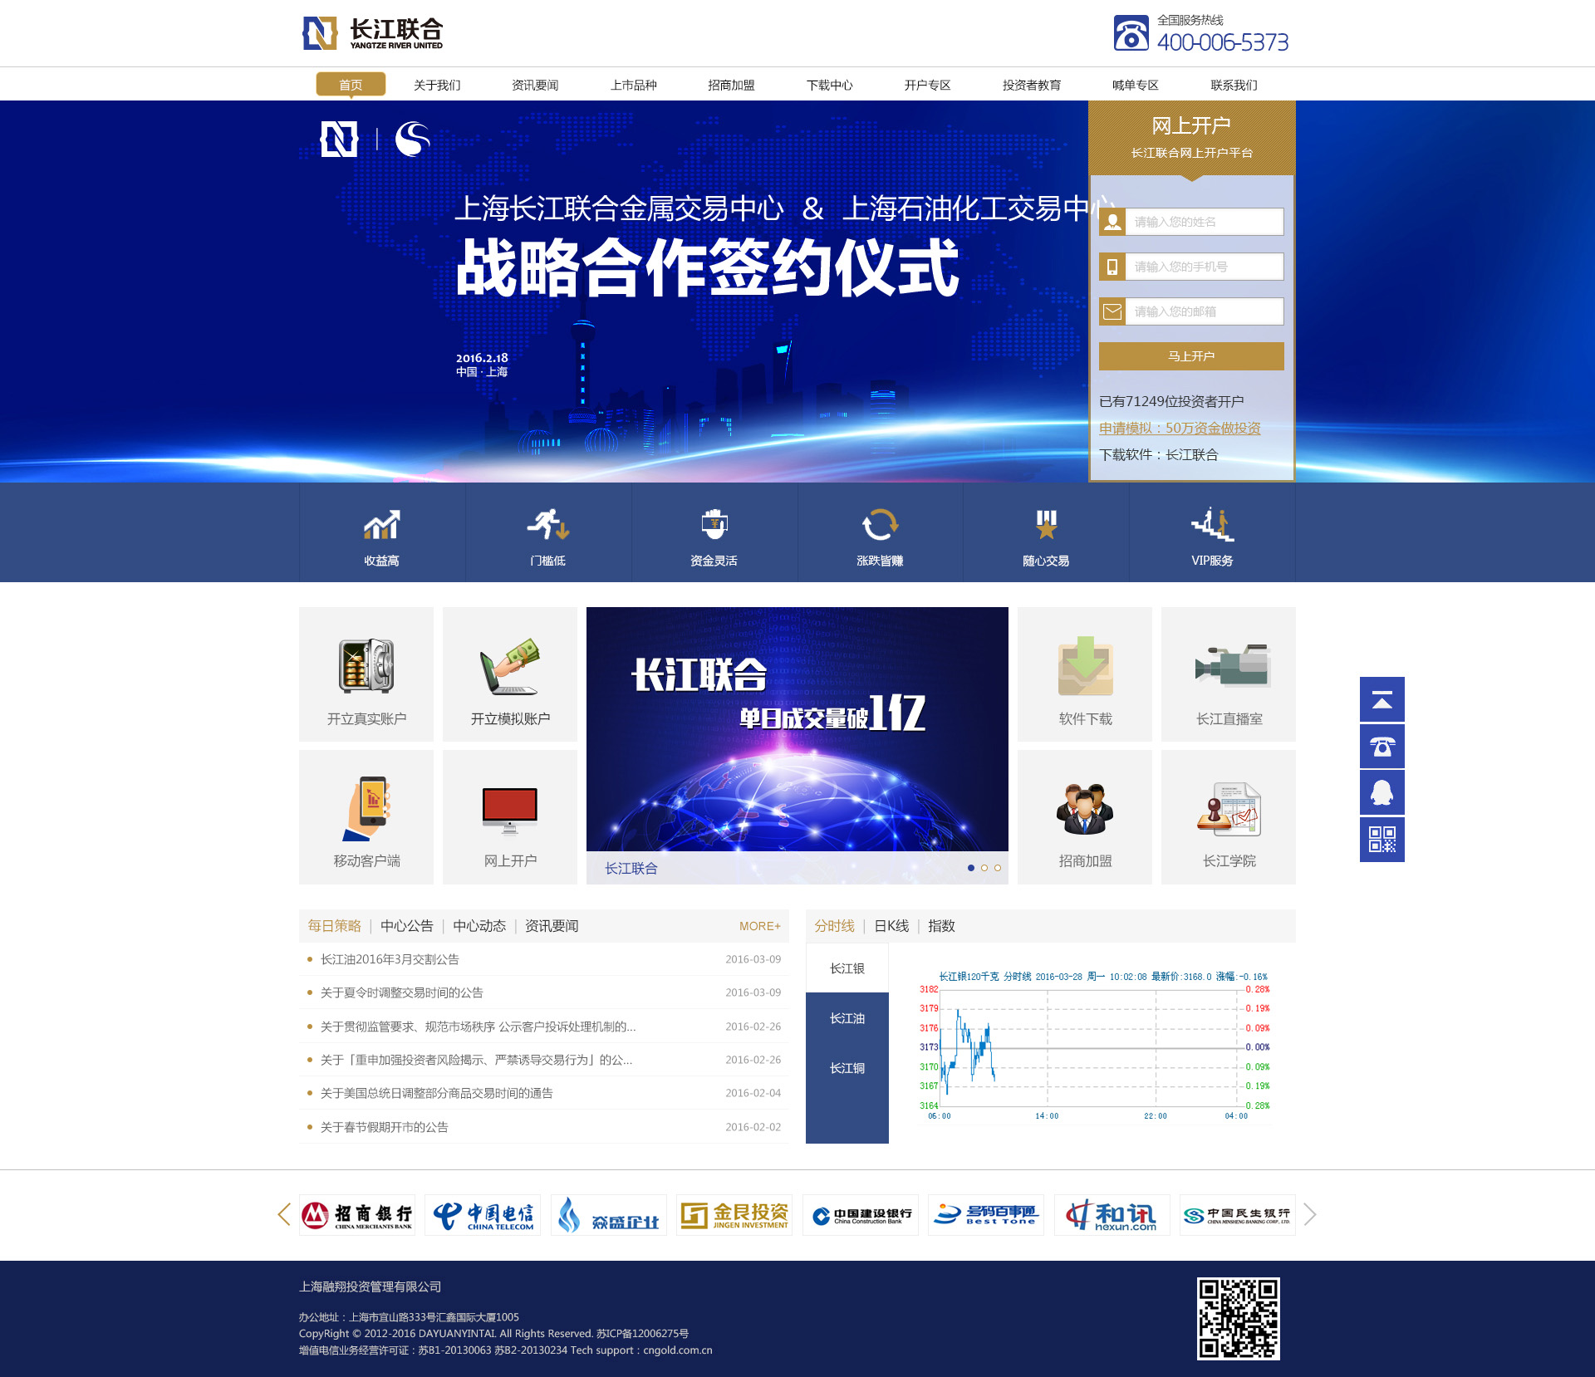Screen dimensions: 1595x1377
Task: Open 开立真实账户 safe tile
Action: click(x=366, y=674)
